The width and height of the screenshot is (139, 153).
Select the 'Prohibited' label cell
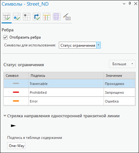[x=66, y=92]
